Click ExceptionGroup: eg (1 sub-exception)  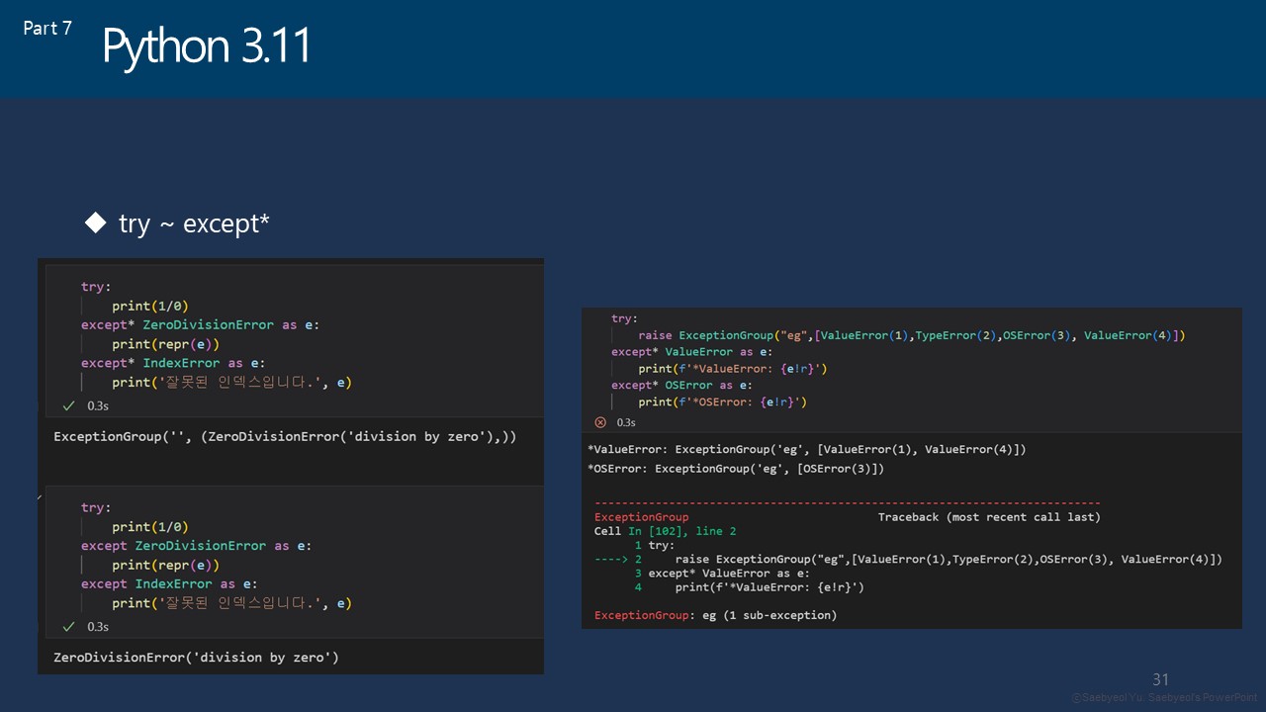(x=715, y=615)
